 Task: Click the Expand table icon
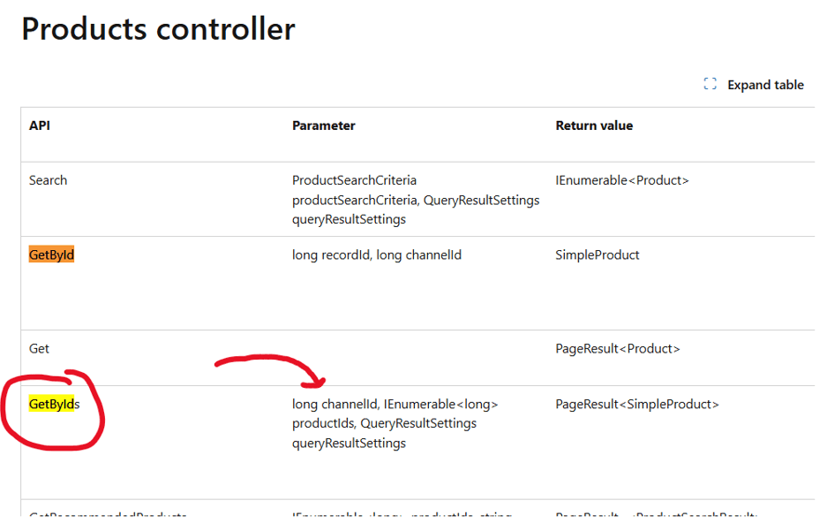710,85
